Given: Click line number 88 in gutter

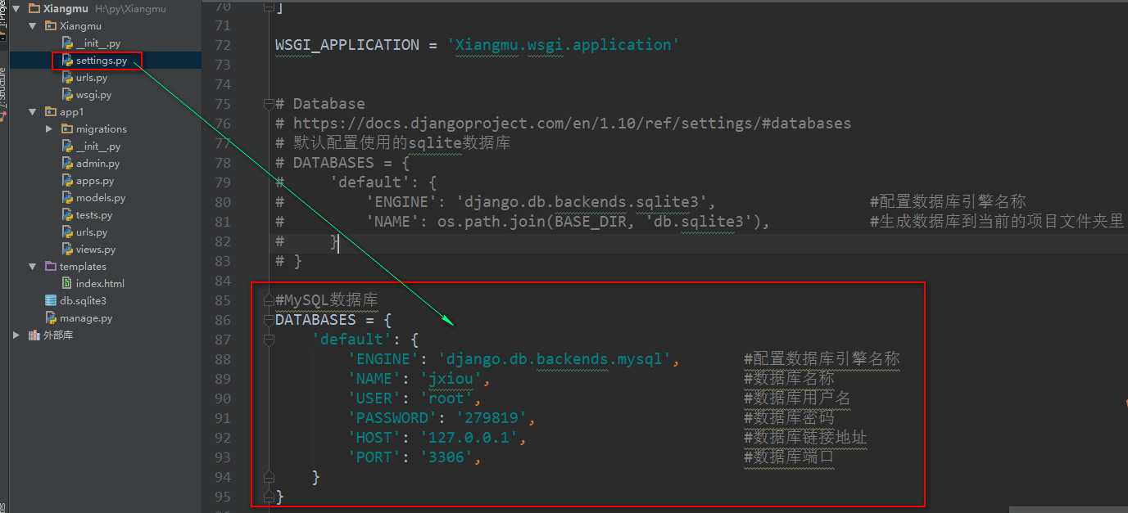Looking at the screenshot, I should (223, 359).
